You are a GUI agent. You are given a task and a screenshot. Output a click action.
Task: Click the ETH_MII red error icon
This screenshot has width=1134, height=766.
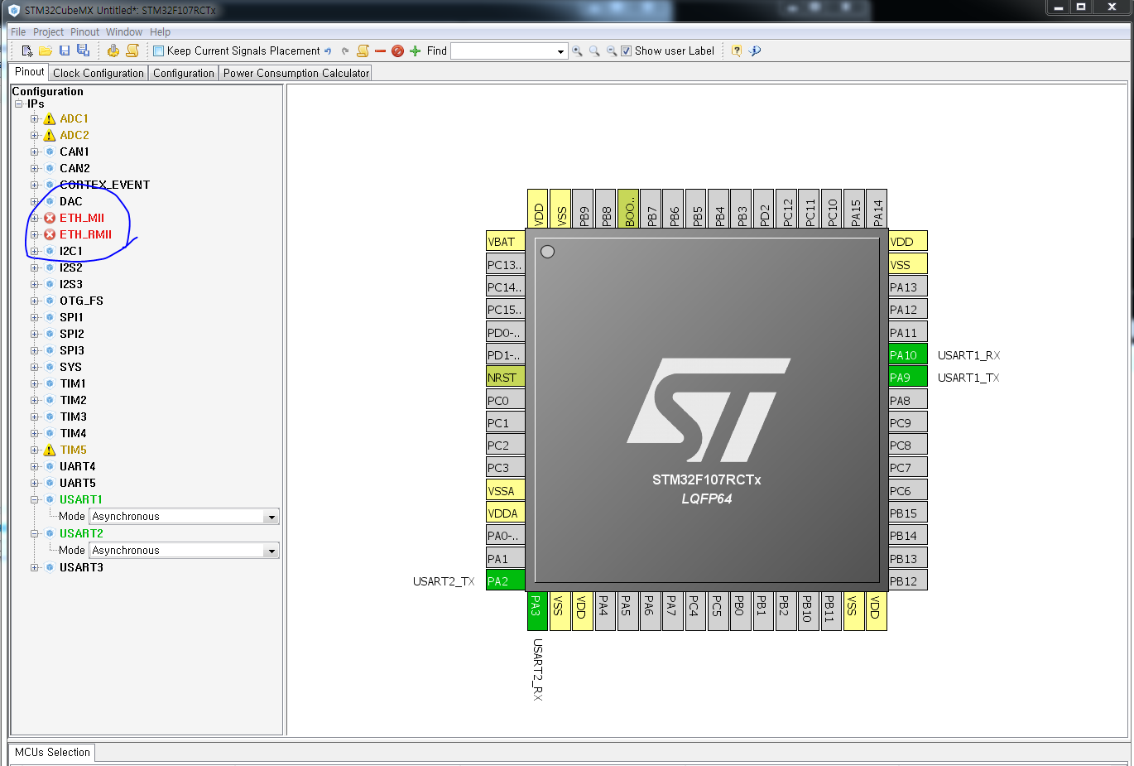click(50, 218)
